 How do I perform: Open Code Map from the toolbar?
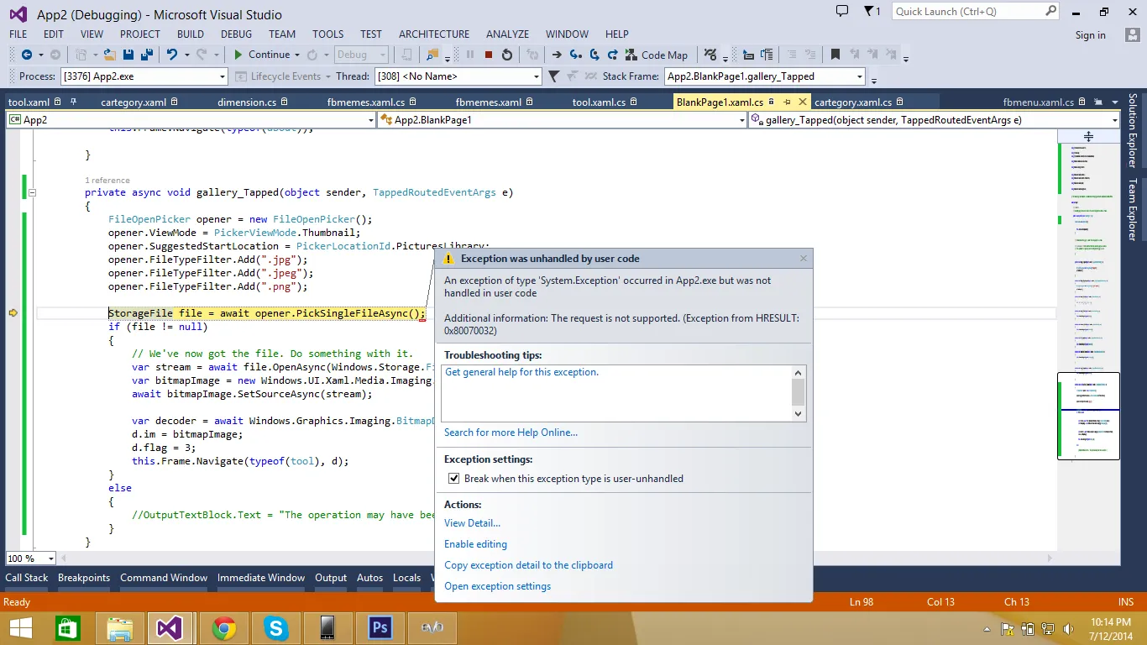(x=657, y=55)
